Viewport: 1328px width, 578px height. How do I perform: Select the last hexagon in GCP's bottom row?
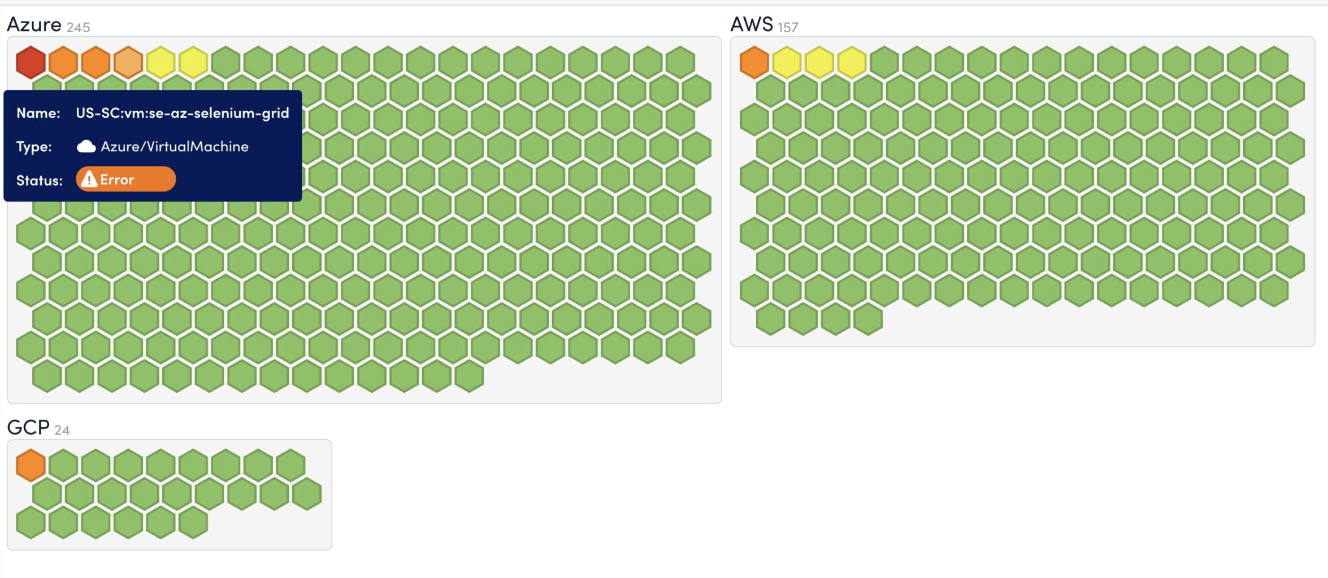click(x=193, y=522)
